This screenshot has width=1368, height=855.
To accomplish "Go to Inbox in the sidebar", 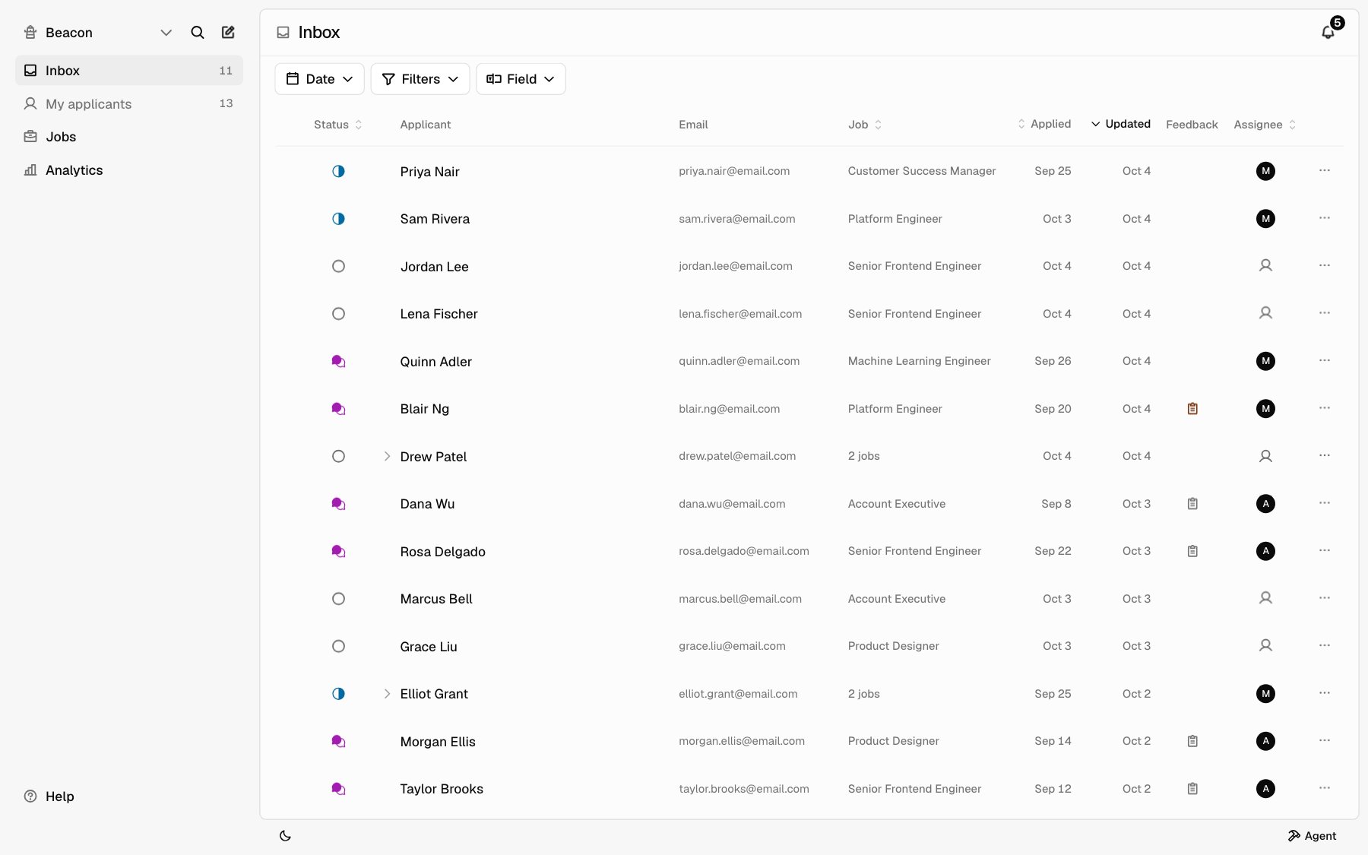I will point(129,70).
